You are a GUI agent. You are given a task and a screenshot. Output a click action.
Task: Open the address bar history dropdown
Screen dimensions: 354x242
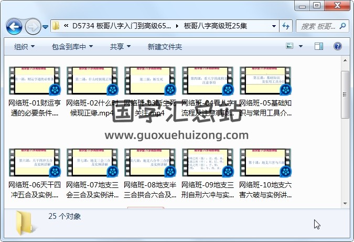click(274, 26)
